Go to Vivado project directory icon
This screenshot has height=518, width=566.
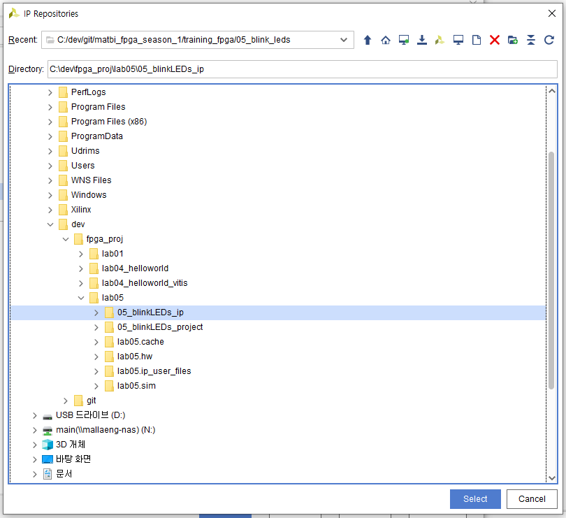click(x=440, y=40)
